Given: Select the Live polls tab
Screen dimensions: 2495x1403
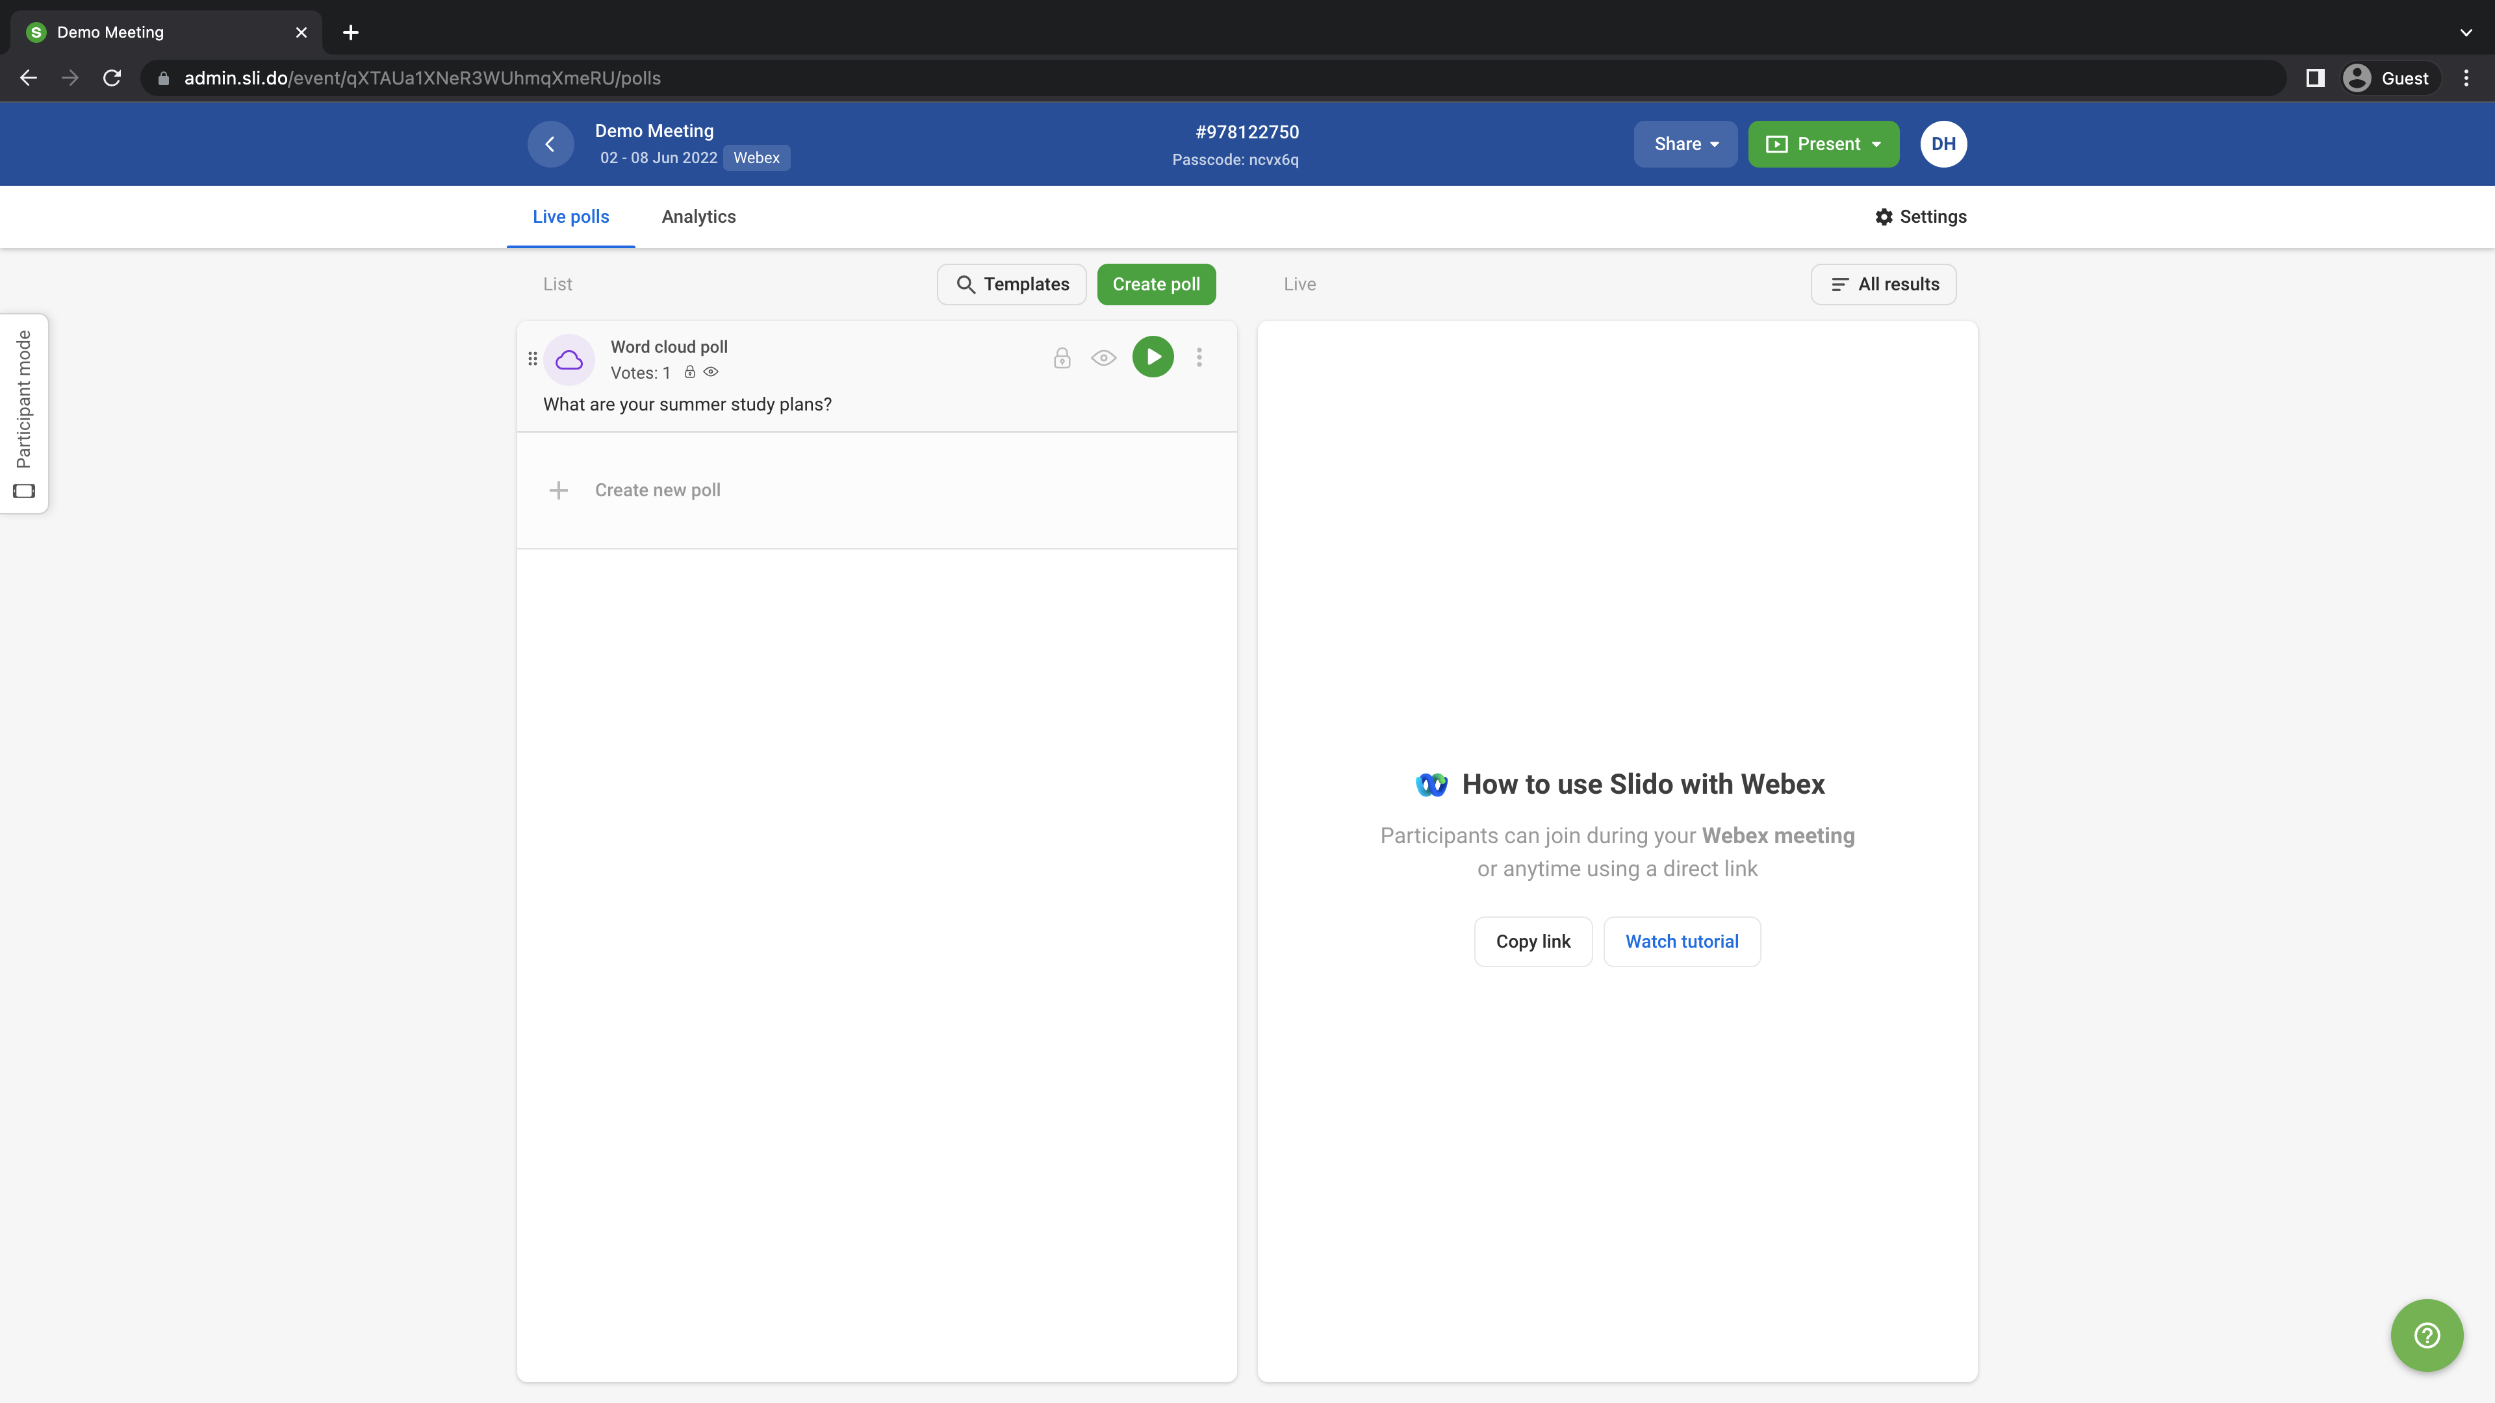Looking at the screenshot, I should click(x=570, y=217).
